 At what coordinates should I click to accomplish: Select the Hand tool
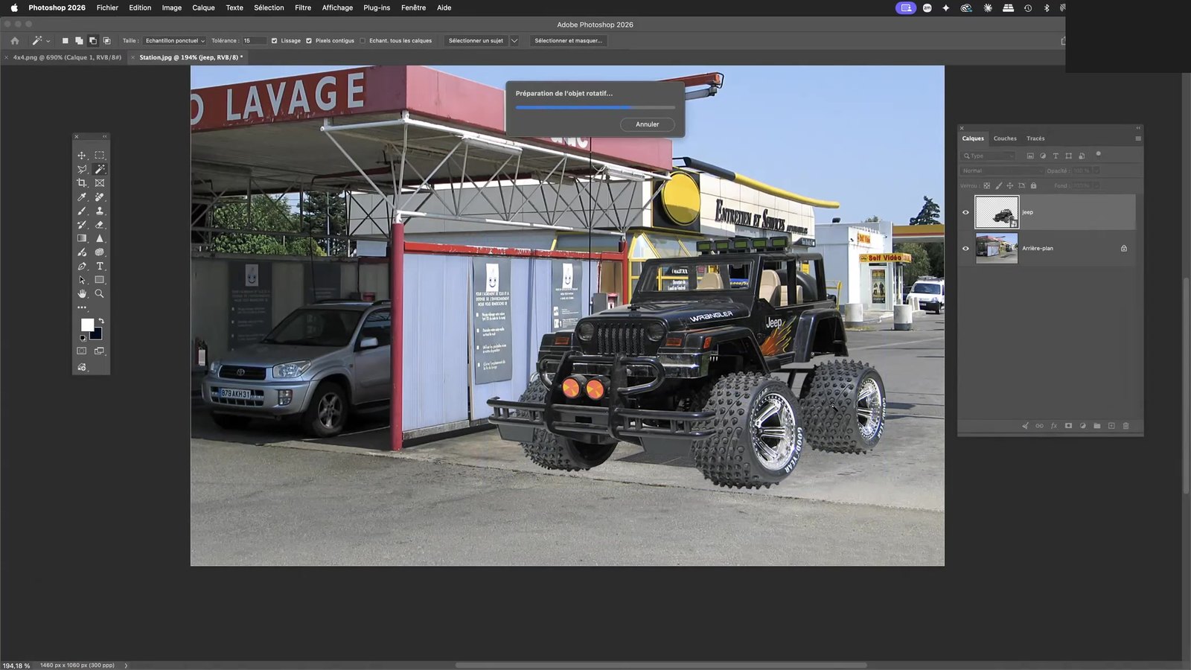82,293
